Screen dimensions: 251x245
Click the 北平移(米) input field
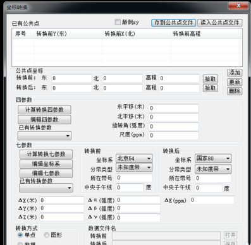click(174, 117)
